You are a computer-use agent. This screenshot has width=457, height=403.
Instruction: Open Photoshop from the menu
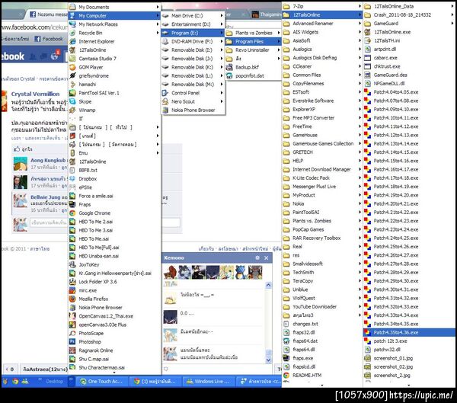(x=90, y=342)
